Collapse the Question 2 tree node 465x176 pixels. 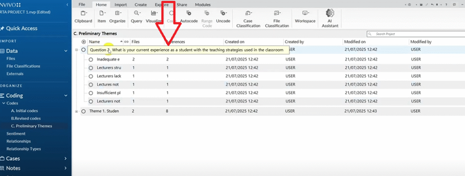tap(76, 50)
